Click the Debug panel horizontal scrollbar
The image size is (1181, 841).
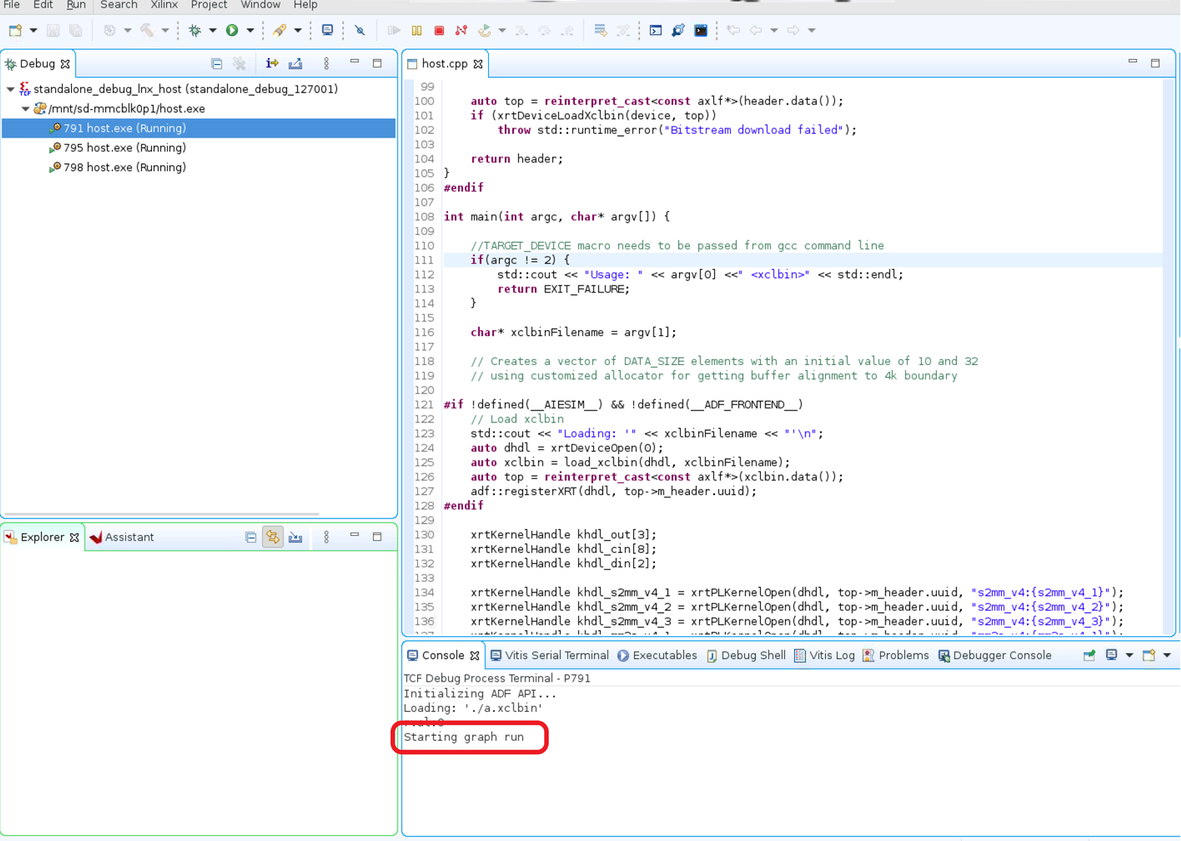coord(162,515)
